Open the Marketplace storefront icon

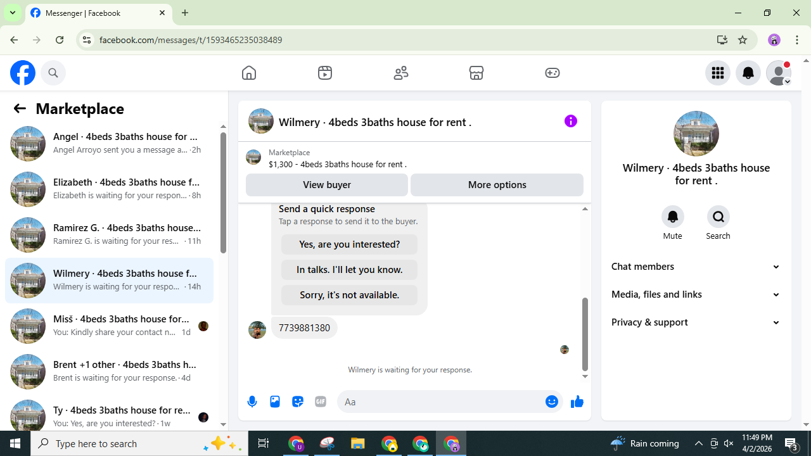(476, 73)
